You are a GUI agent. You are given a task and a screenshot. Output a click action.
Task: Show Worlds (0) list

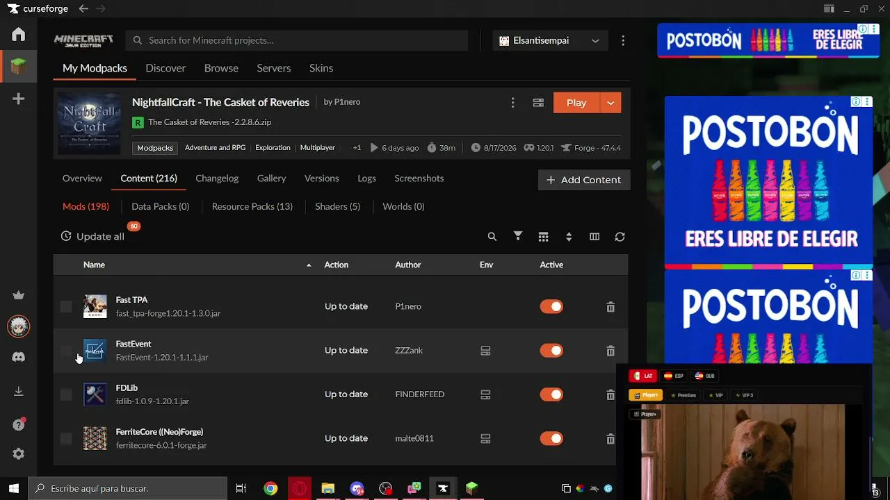403,206
